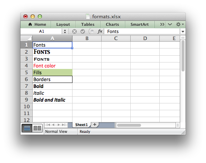This screenshot has width=206, height=163.
Task: Toggle the formula bar round switch
Action: tap(92, 32)
